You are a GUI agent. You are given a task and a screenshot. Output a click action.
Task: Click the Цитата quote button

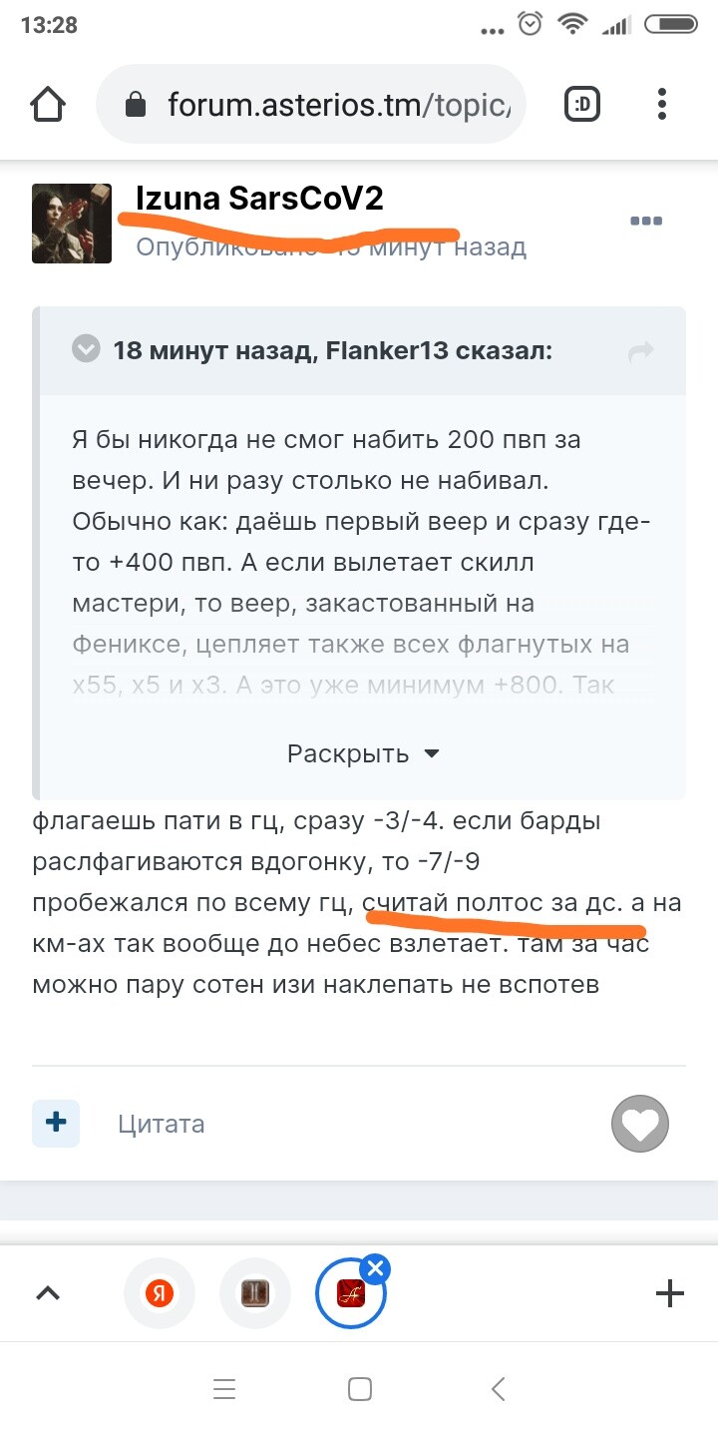tap(161, 1124)
